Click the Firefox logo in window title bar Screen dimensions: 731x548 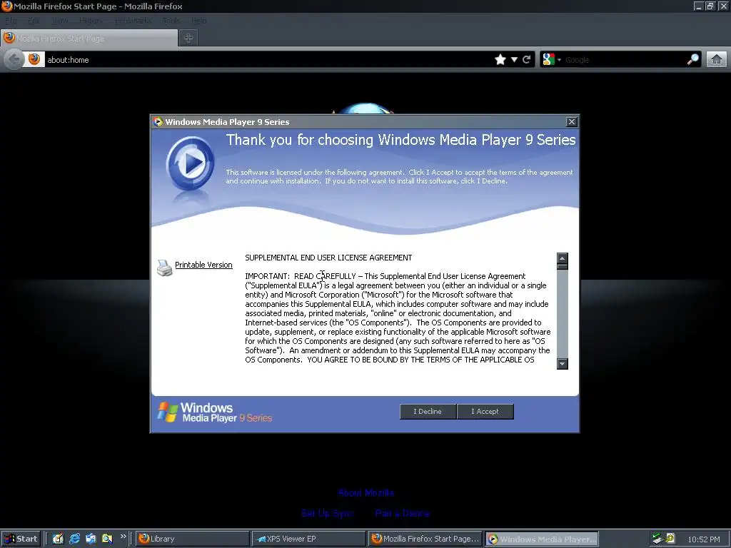6,6
